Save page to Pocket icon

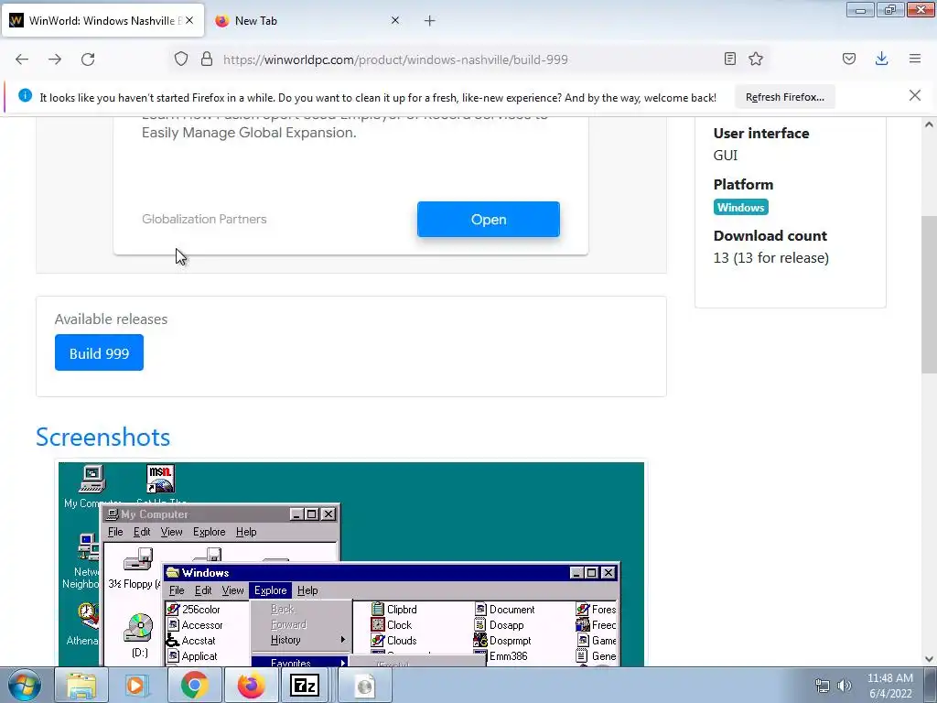(849, 59)
